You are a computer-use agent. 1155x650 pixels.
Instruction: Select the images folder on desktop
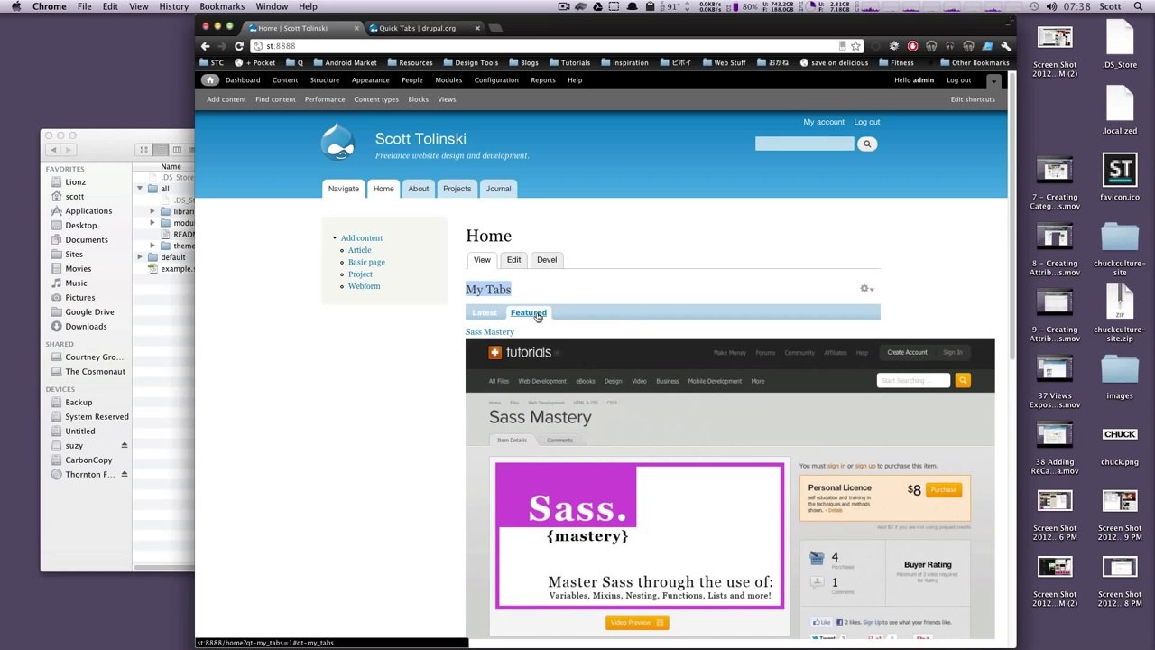[x=1120, y=376]
